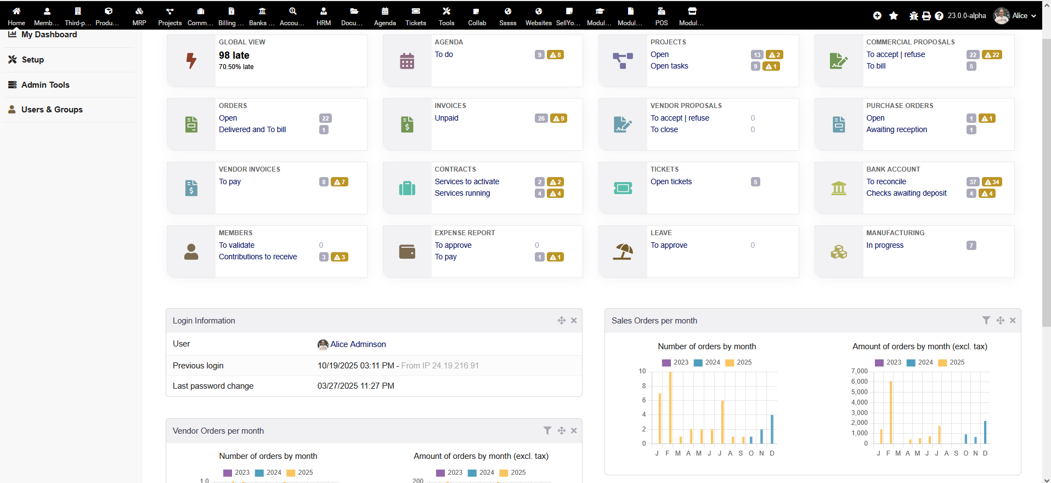Close the Vendor Orders per month box
The height and width of the screenshot is (483, 1051).
tap(574, 431)
